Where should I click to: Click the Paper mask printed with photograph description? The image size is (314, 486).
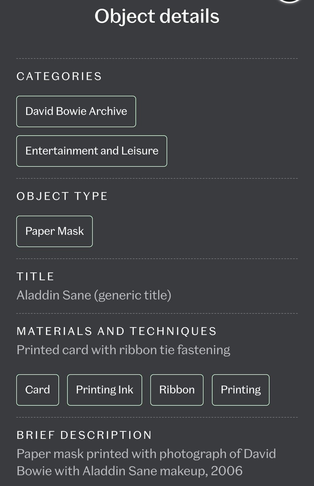(x=146, y=462)
